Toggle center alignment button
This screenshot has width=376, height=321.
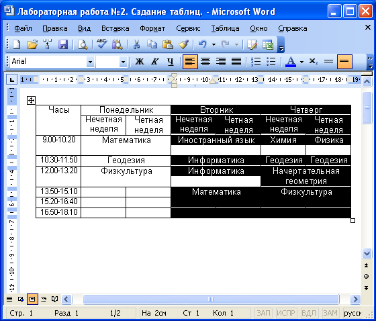205,62
